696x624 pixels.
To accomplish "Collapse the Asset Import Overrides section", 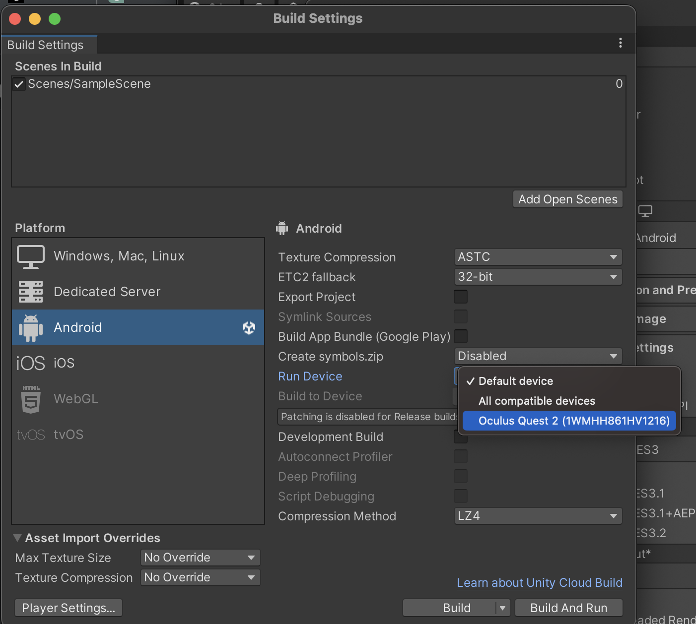I will (x=17, y=538).
